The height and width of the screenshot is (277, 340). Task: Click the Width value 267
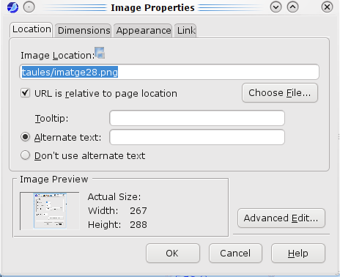pyautogui.click(x=138, y=211)
